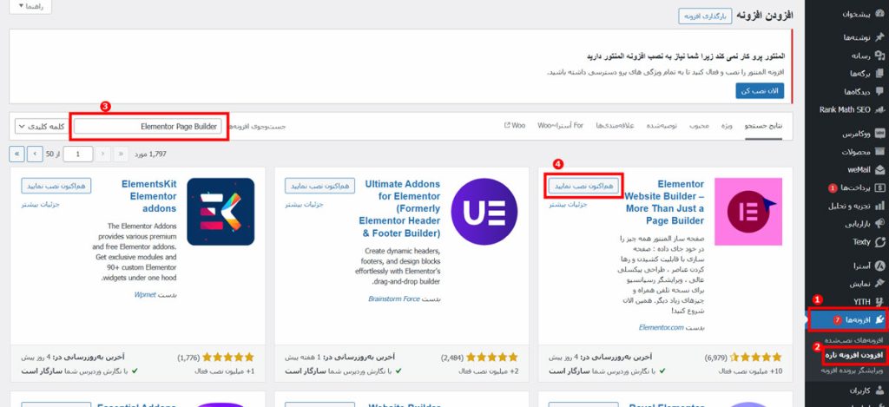Install ElementsKit Elementor addons now
Viewport: 889px width, 407px height.
point(56,186)
